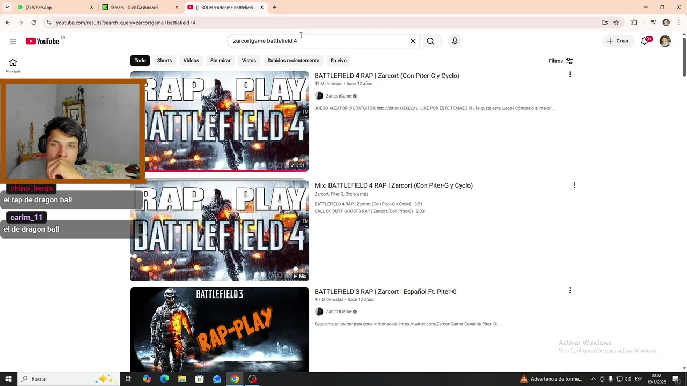Viewport: 687px width, 386px height.
Task: Select the Vistos filter chip
Action: click(249, 61)
